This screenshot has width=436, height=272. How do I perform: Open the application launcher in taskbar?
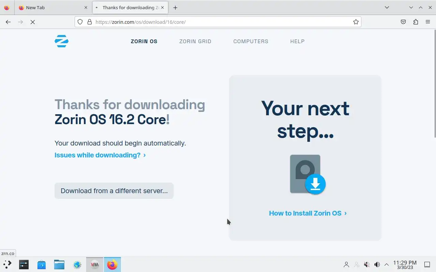(7, 264)
